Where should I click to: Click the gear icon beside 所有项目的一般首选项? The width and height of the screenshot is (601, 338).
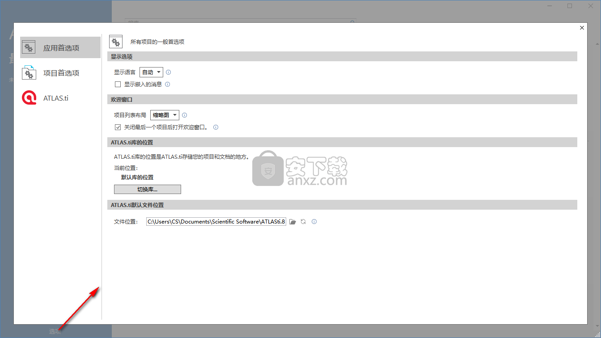[116, 42]
